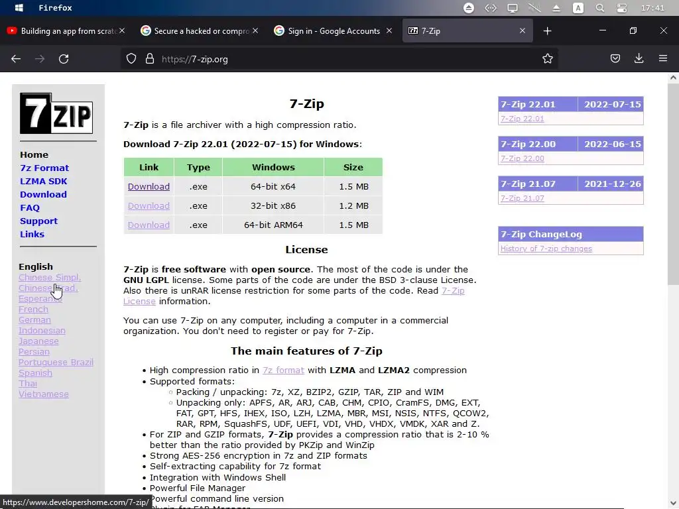This screenshot has width=679, height=509.
Task: Click the round upload-arrow icon in system bar
Action: click(x=469, y=8)
